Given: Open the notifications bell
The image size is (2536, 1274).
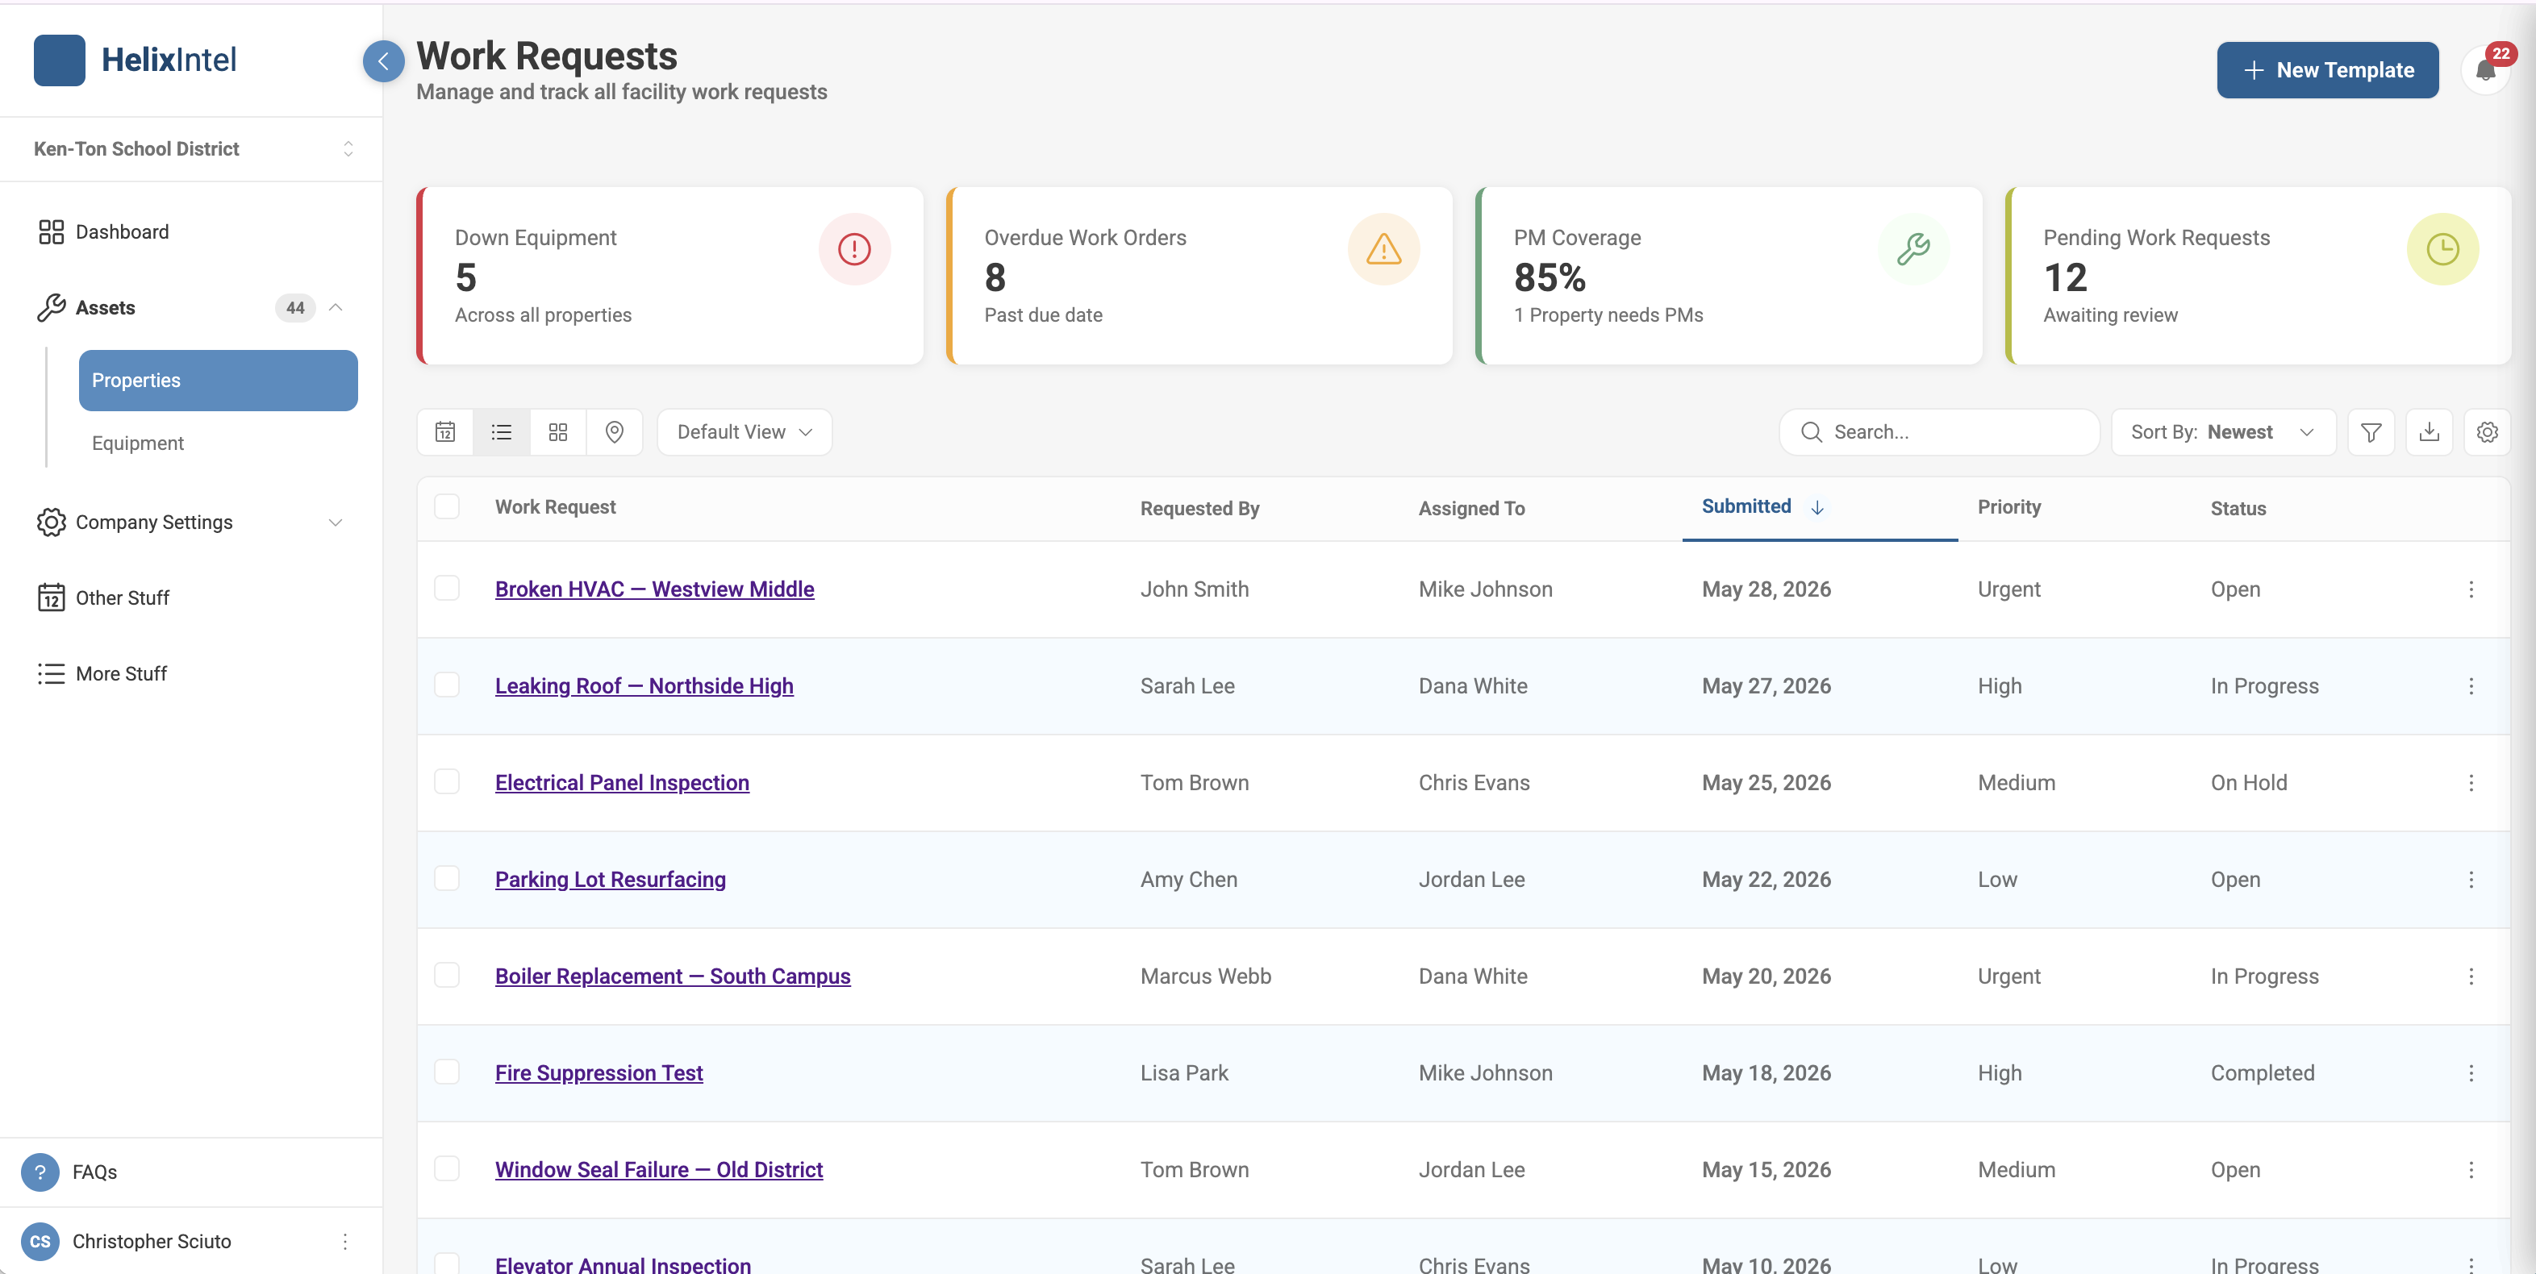Looking at the screenshot, I should click(x=2485, y=71).
